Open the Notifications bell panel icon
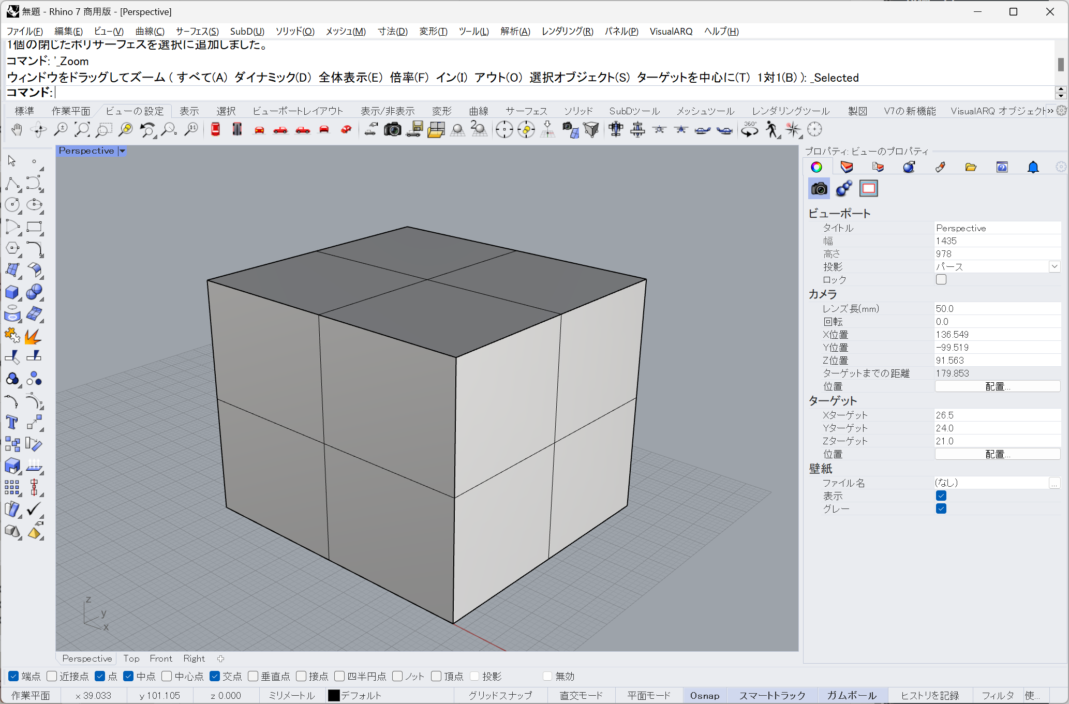Screen dimensions: 1069x704 pyautogui.click(x=1033, y=167)
